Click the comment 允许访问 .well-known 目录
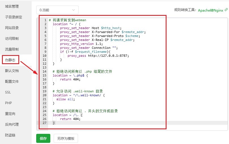 tap(78, 91)
